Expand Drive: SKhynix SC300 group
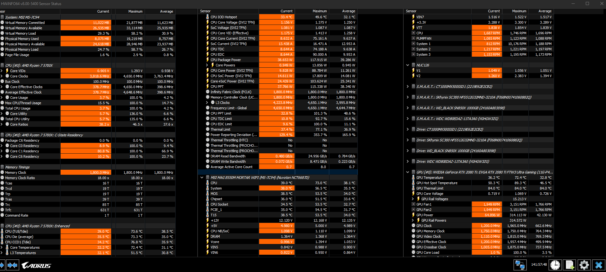The width and height of the screenshot is (606, 272). point(407,140)
